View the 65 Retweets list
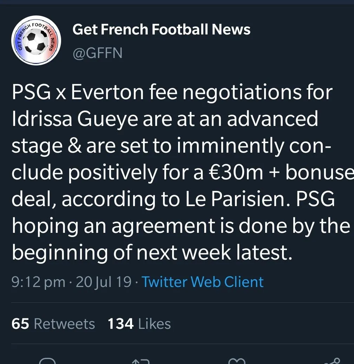This screenshot has width=354, height=364. coord(53,324)
